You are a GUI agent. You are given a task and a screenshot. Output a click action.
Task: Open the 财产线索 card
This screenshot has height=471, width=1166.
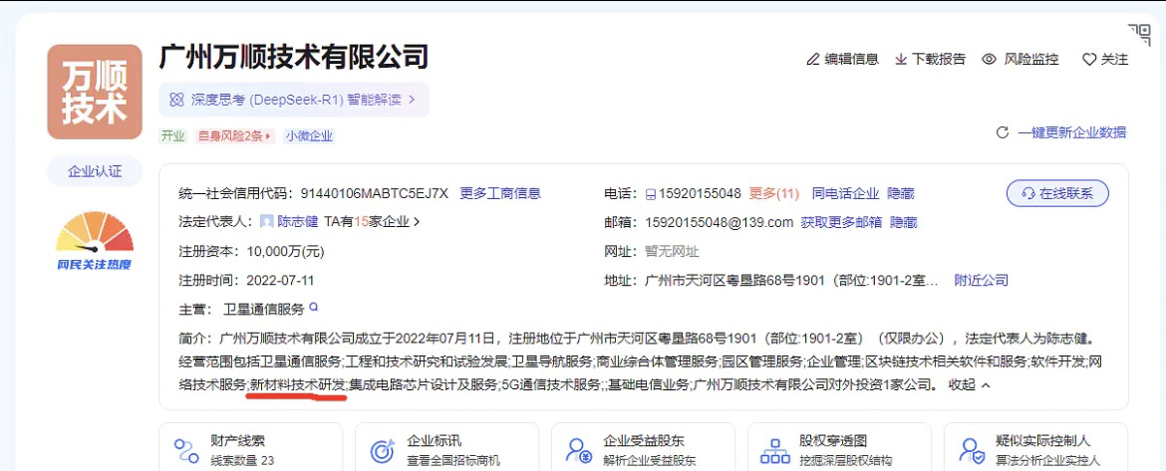pos(250,446)
